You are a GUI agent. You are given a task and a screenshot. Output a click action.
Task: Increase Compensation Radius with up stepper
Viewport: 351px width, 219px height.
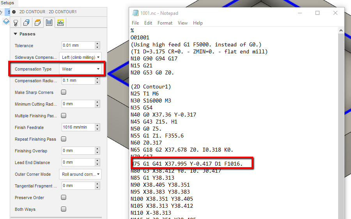(97, 78)
